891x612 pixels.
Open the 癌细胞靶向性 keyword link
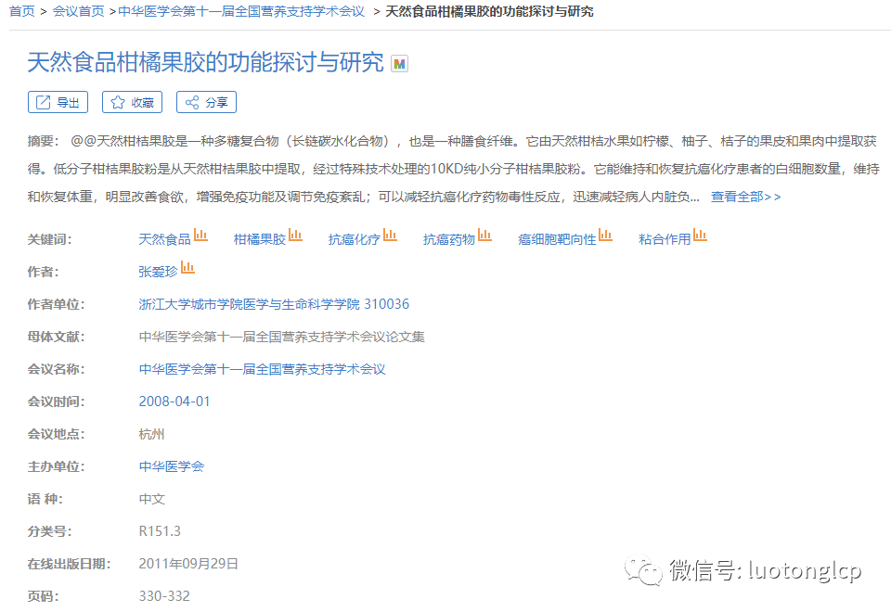(x=557, y=239)
